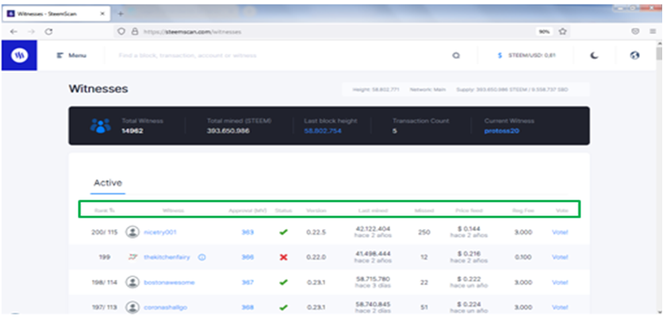The width and height of the screenshot is (663, 317).
Task: Open the nicetry001 witness link
Action: tap(160, 232)
